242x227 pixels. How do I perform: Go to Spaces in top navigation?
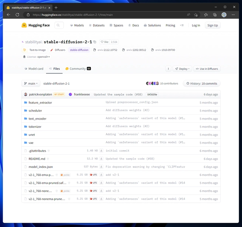pos(116,25)
